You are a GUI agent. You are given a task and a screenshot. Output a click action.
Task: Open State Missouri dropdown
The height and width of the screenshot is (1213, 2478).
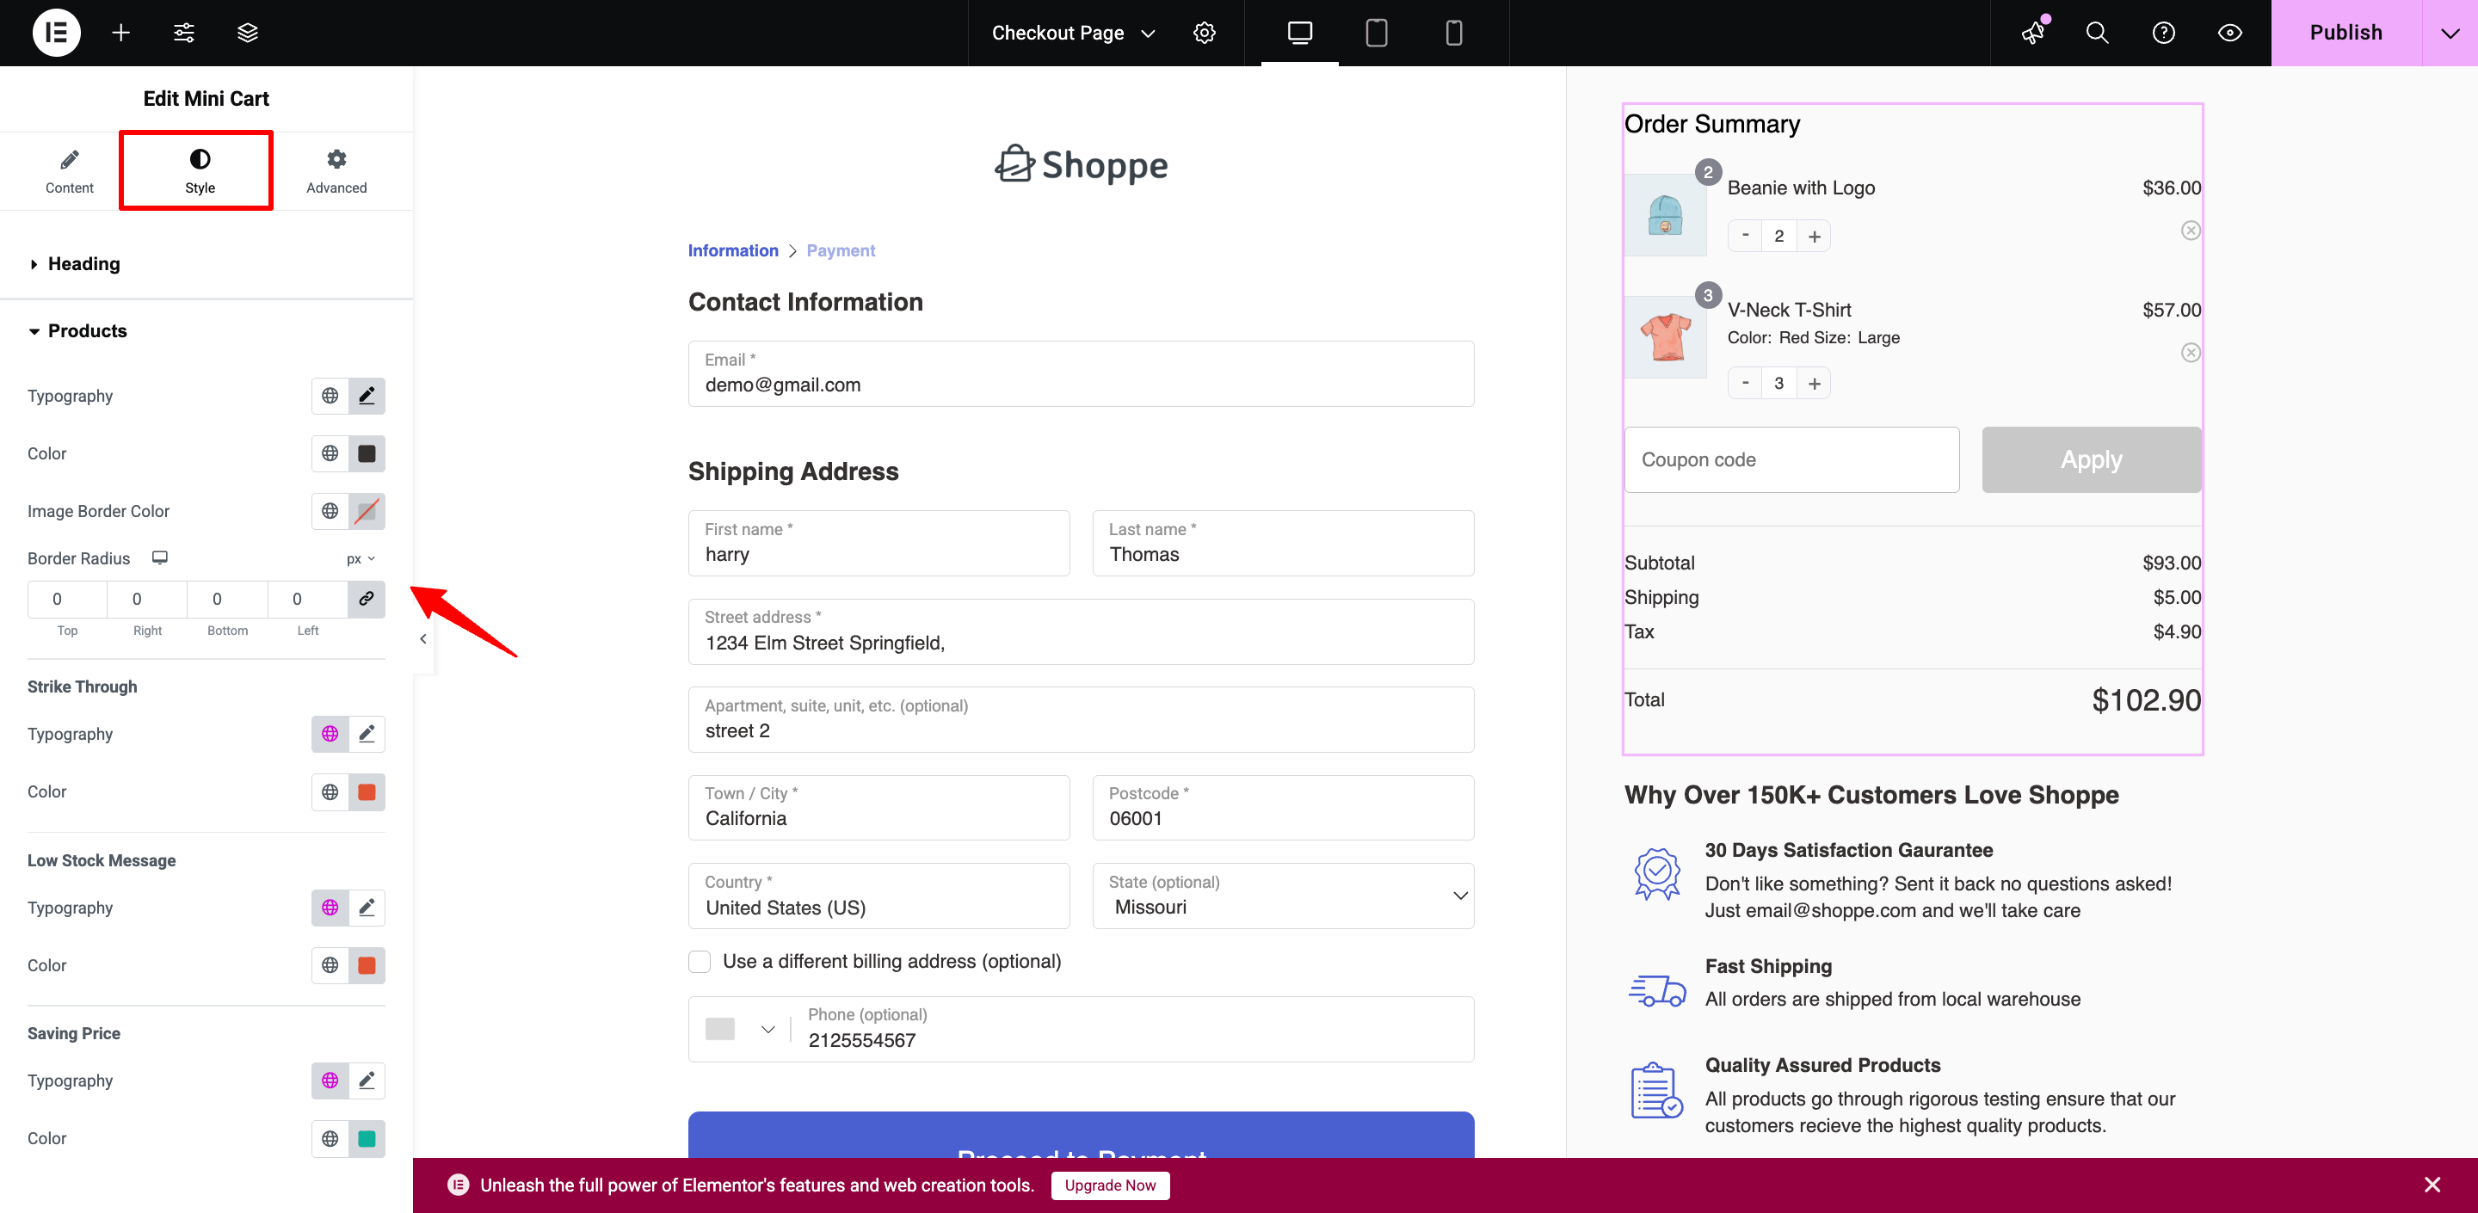click(1282, 896)
